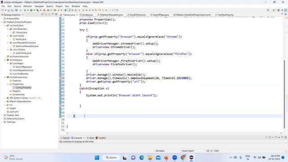Close the Package Explorer view tab
Viewport: 288px width, 162px height.
coord(22,15)
